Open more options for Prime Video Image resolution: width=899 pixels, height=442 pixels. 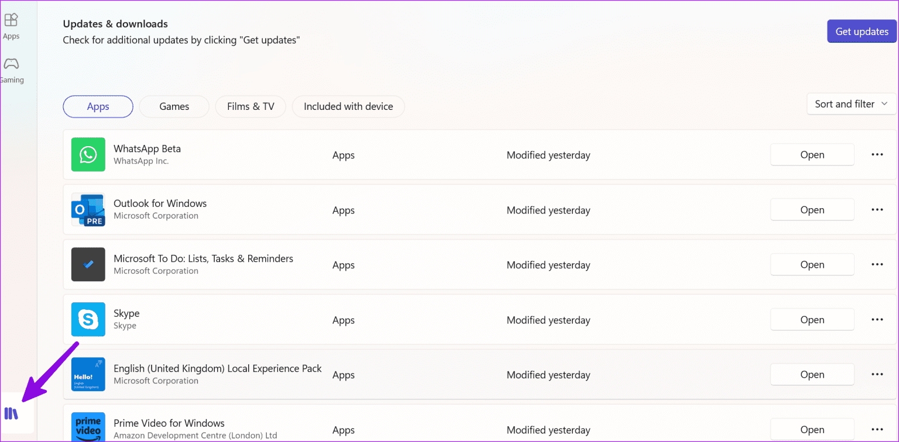(x=877, y=430)
